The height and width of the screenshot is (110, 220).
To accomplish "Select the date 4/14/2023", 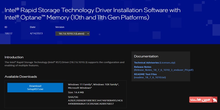I will [36, 34].
